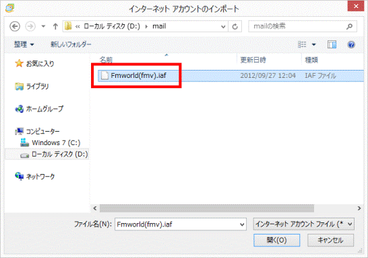Click the ローカル ディスク (D:) drive icon

point(24,155)
